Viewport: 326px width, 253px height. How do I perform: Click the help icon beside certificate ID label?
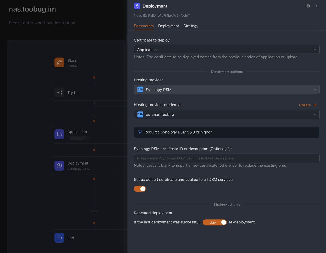(230, 149)
